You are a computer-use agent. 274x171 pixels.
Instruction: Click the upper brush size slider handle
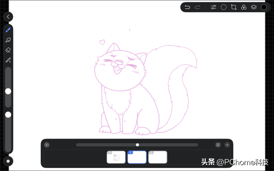pyautogui.click(x=8, y=91)
